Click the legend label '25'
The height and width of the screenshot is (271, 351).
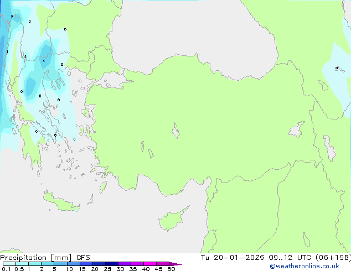[107, 269]
